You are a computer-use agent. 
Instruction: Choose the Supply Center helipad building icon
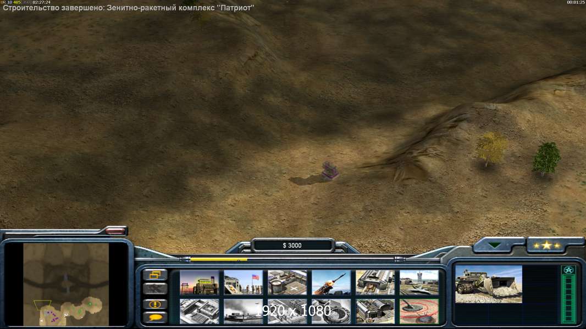point(288,282)
